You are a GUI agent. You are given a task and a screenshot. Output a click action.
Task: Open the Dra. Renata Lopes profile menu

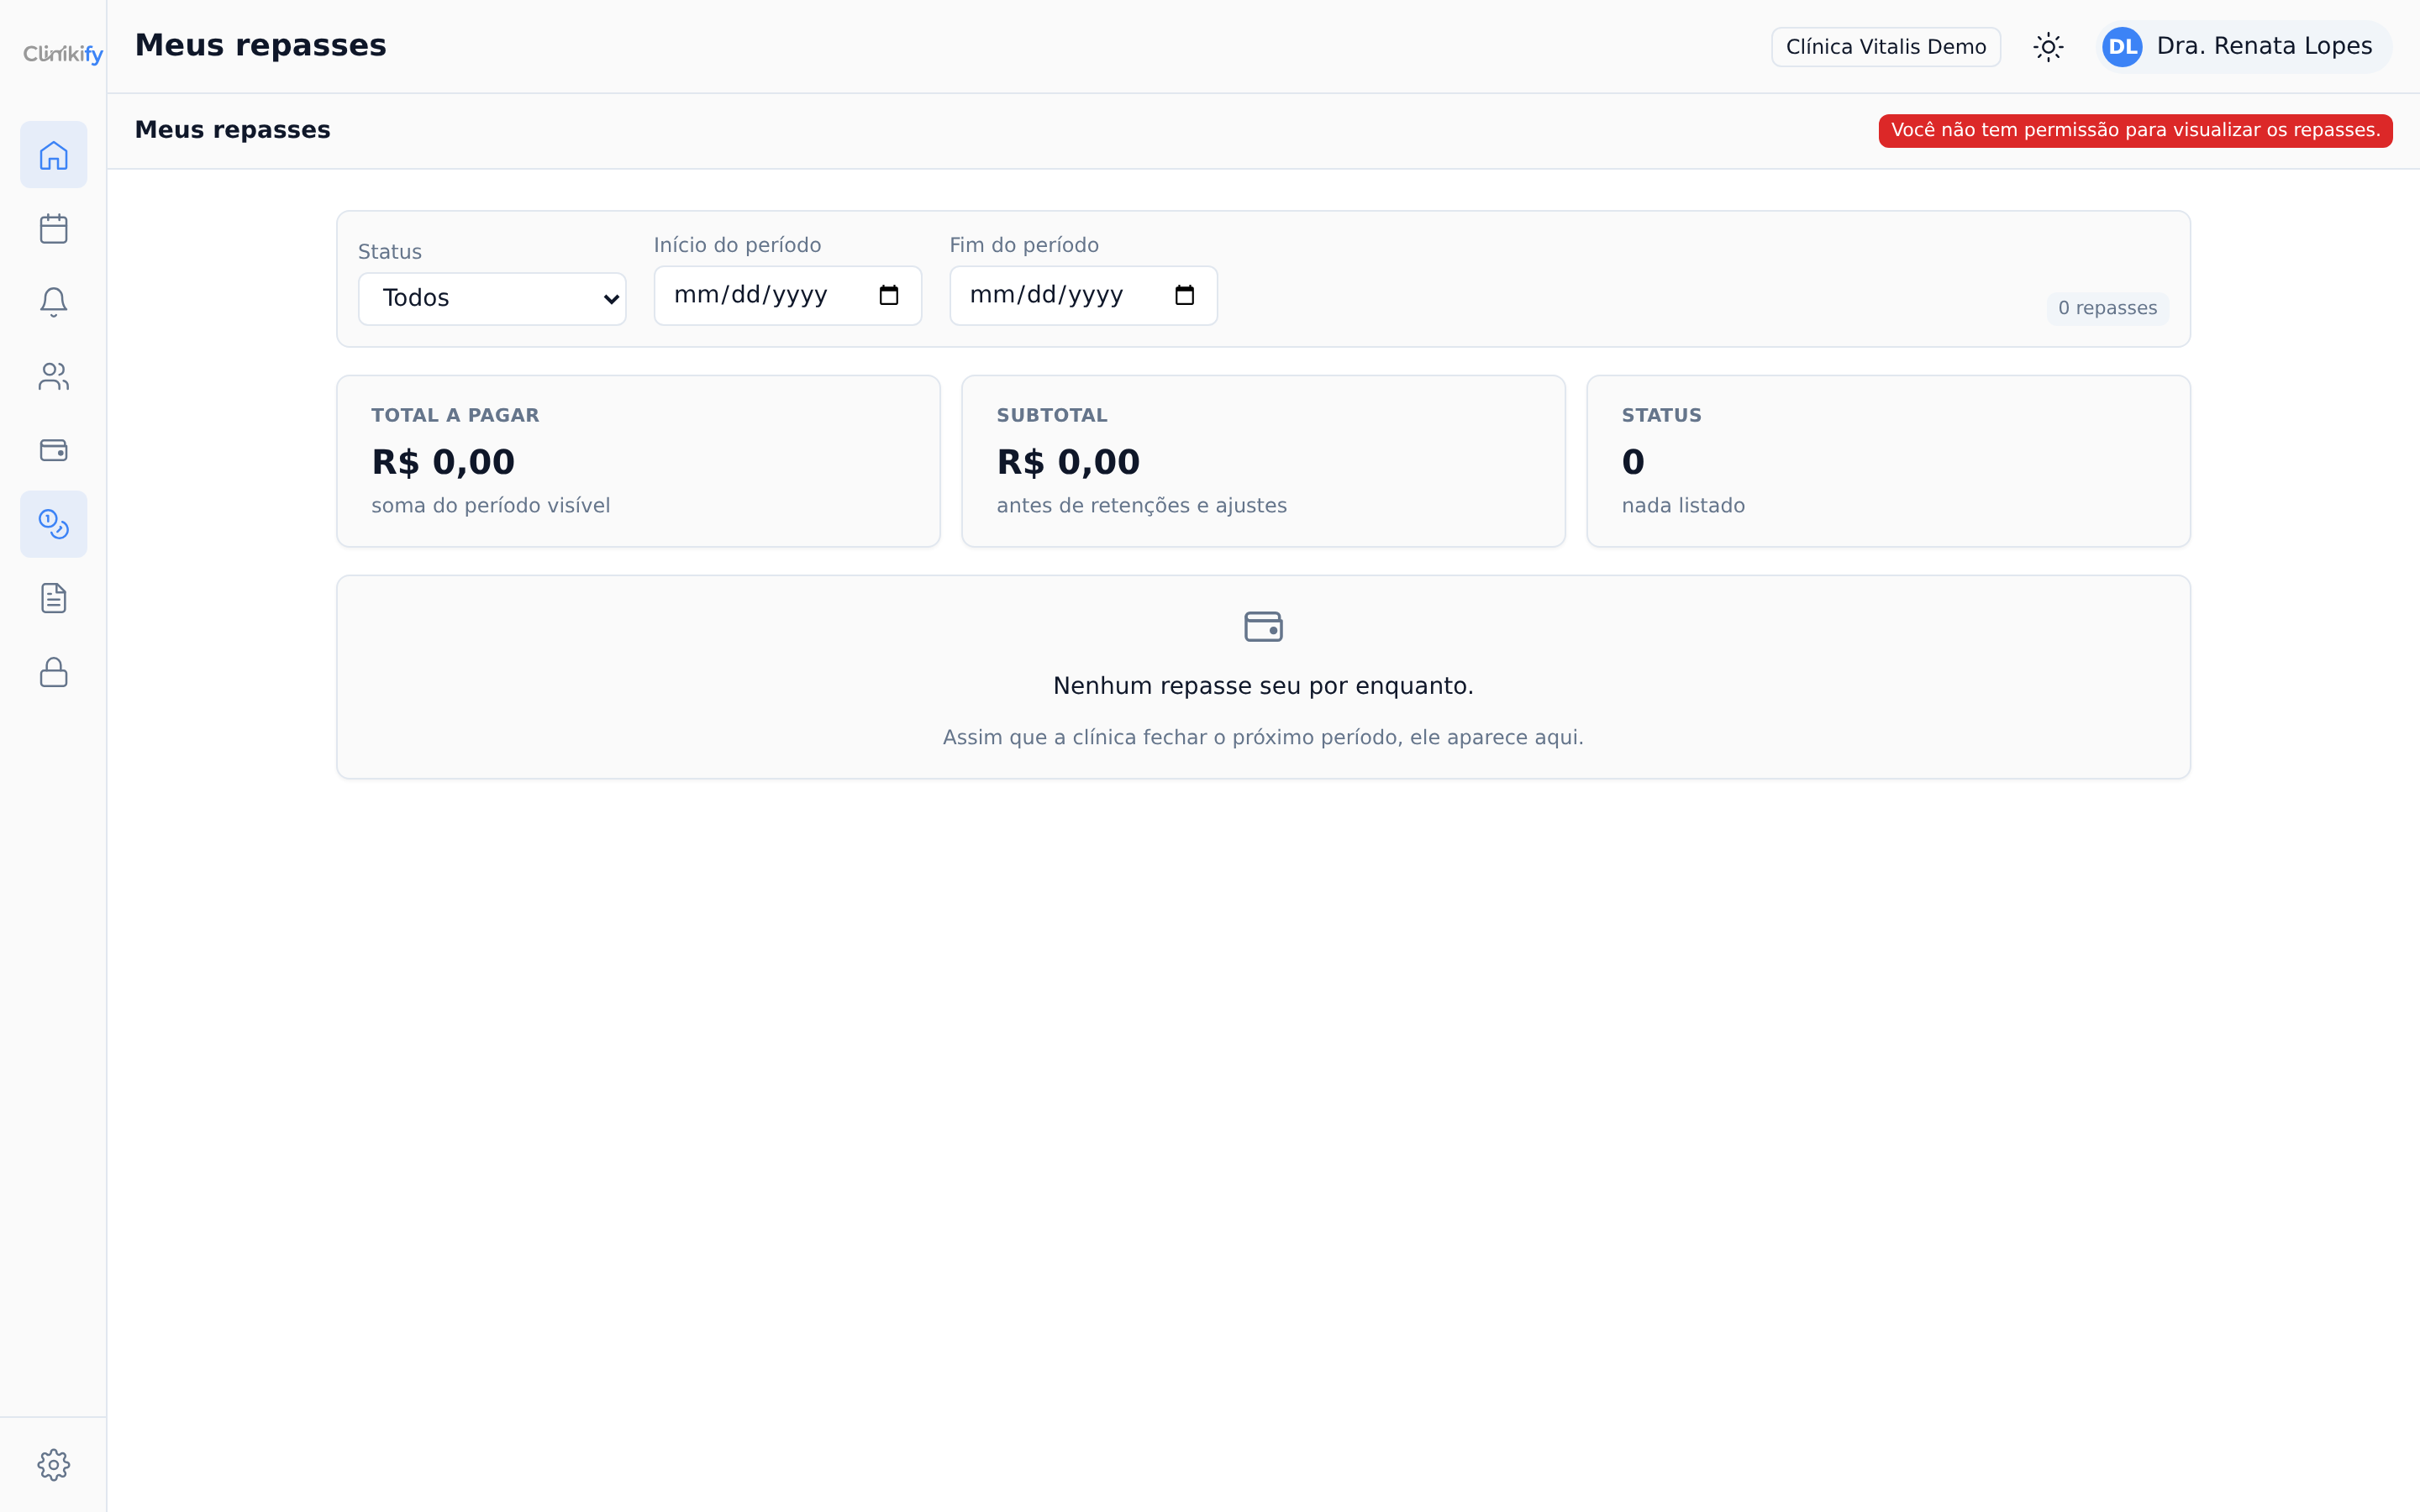[2244, 47]
